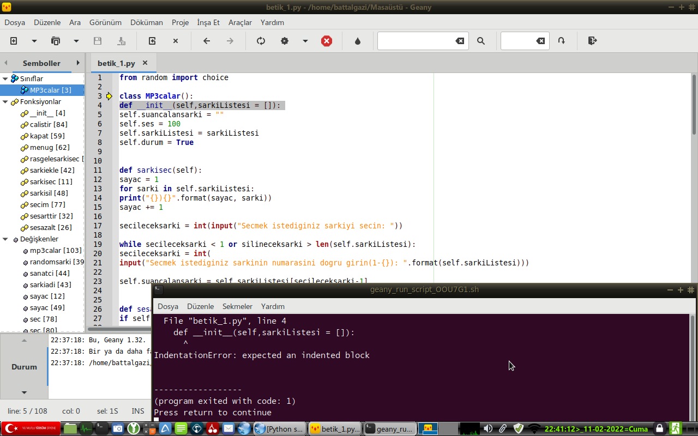Click the save file toolbar icon
698x436 pixels.
coord(98,41)
